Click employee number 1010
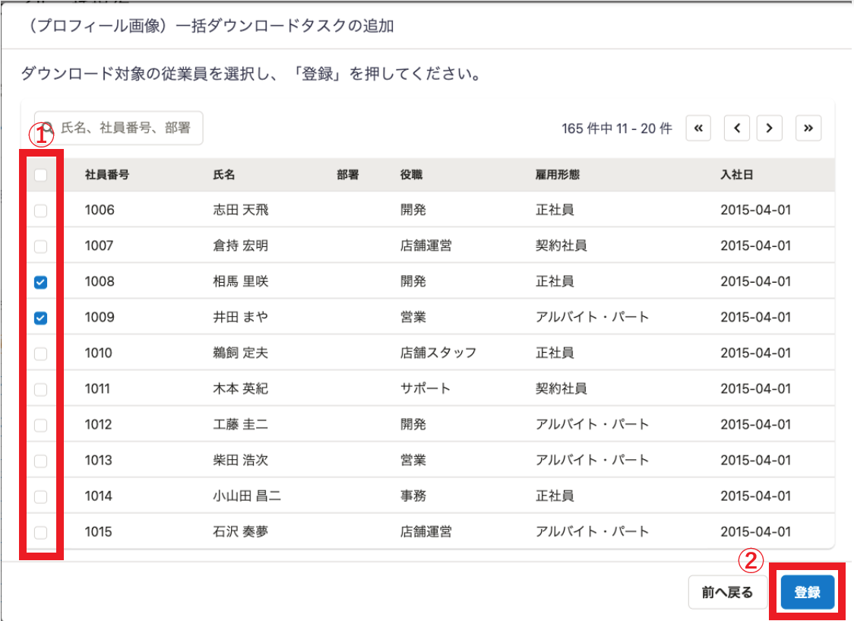 pos(99,353)
